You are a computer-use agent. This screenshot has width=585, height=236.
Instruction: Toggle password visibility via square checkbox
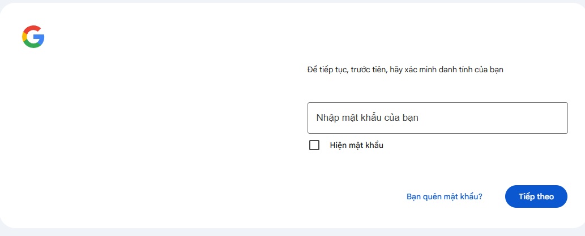coord(314,145)
